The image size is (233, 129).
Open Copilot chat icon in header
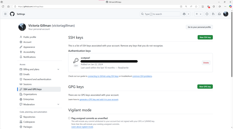(x=184, y=14)
